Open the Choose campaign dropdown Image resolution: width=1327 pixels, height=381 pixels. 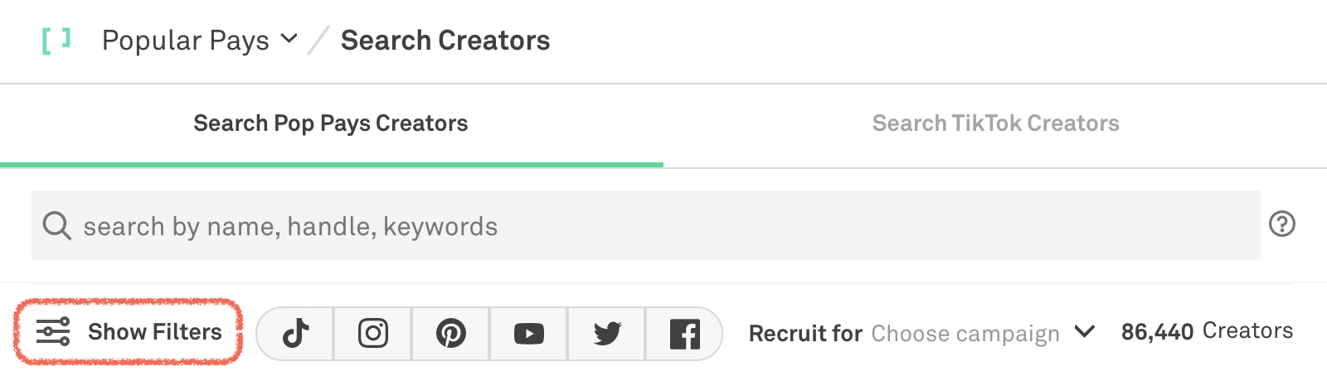[x=965, y=334]
